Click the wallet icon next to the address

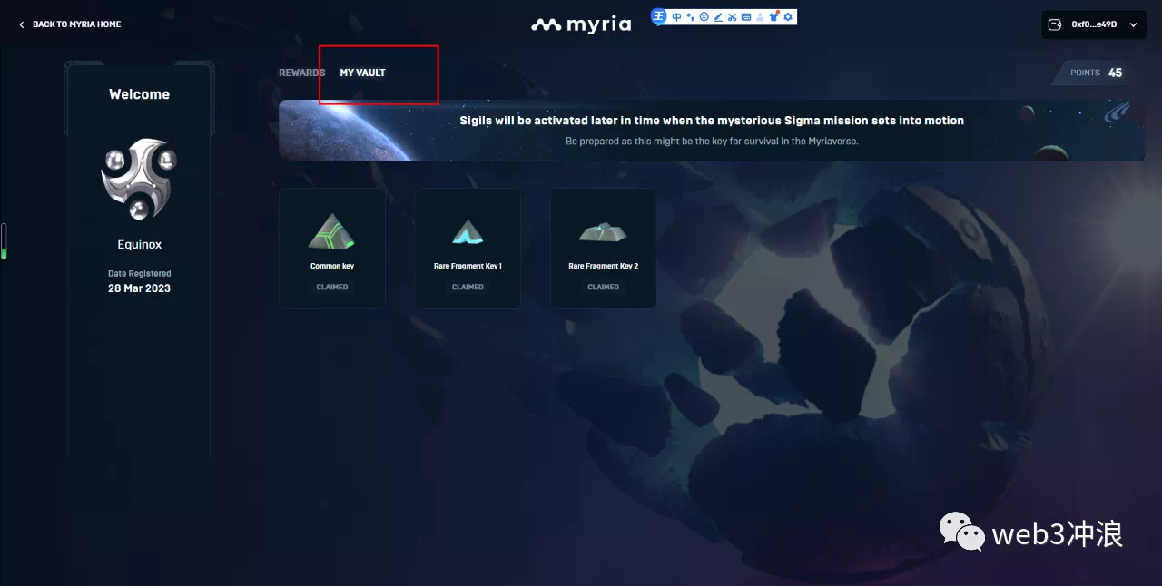pyautogui.click(x=1055, y=24)
